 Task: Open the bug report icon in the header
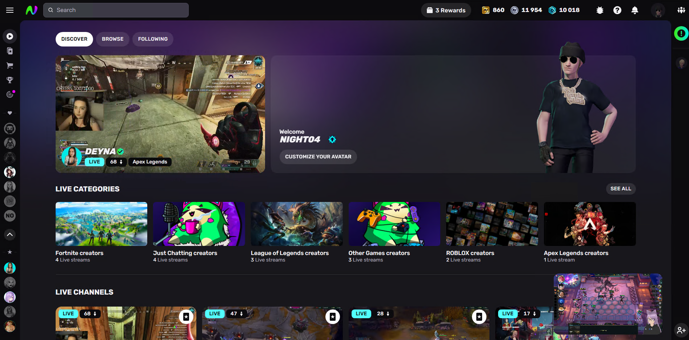tap(600, 10)
